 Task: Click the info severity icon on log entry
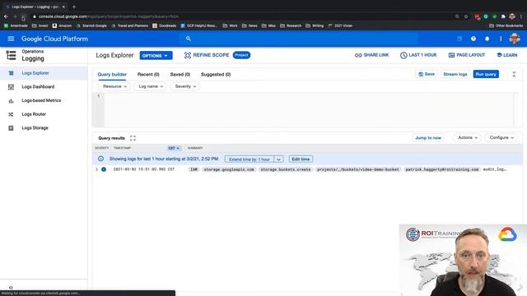[x=104, y=169]
